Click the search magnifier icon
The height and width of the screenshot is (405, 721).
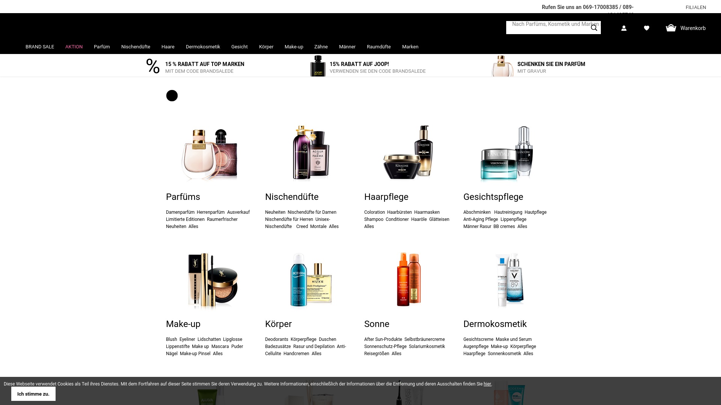click(x=594, y=28)
